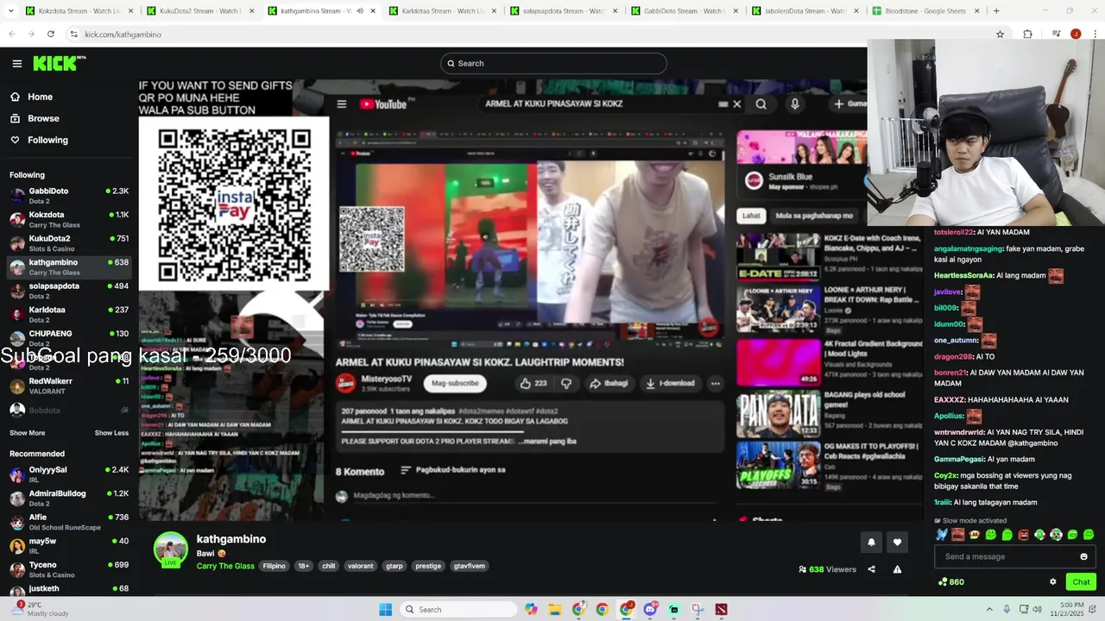View site information icon beside address
Screen dimensions: 1105x621
[74, 34]
